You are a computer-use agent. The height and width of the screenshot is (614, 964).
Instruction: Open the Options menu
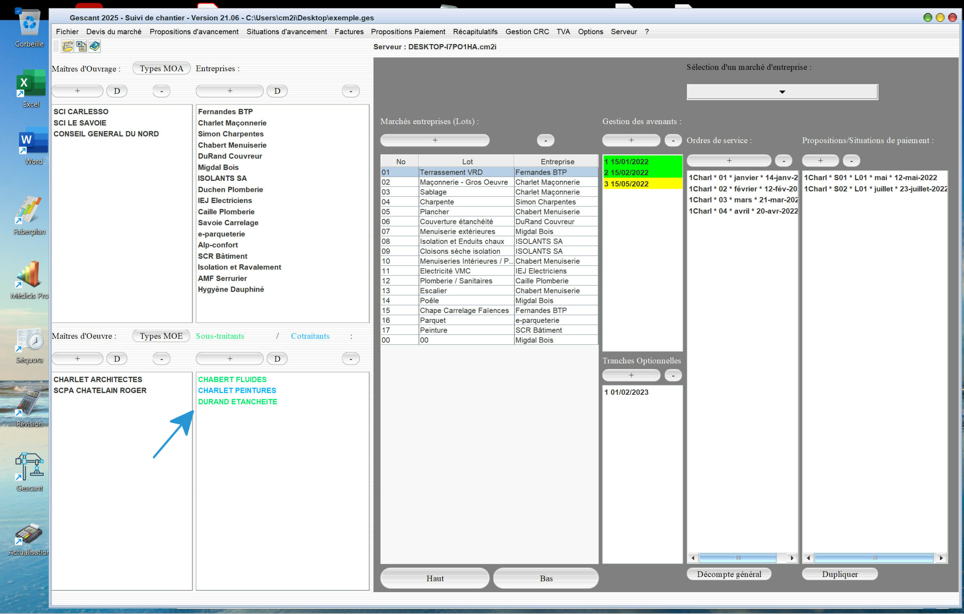click(590, 32)
